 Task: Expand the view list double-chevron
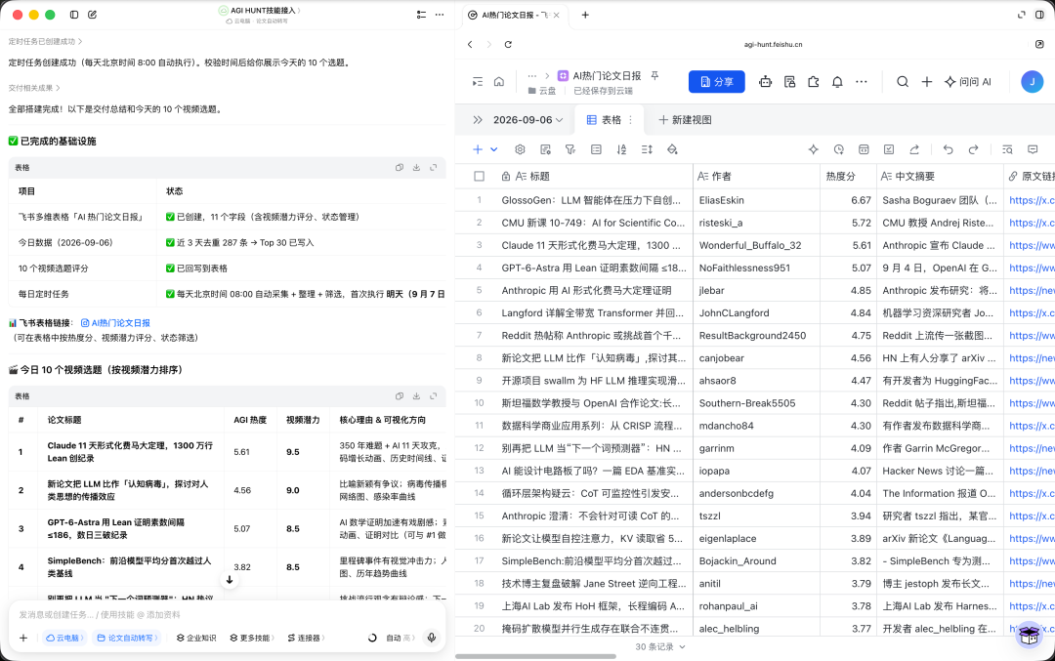pyautogui.click(x=477, y=120)
